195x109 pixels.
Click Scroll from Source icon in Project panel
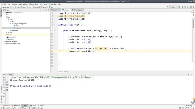(41, 10)
